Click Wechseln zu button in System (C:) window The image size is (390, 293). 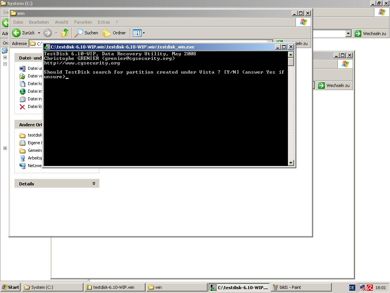[x=370, y=34]
